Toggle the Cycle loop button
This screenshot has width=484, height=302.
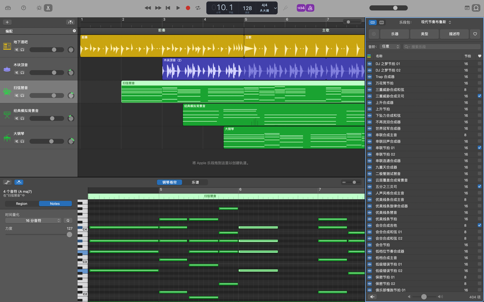point(198,8)
